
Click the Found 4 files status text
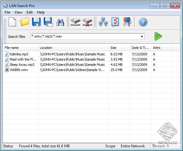click(44, 146)
